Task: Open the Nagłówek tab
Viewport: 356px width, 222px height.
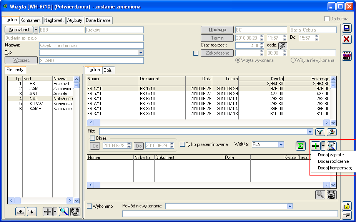Action: (x=54, y=20)
